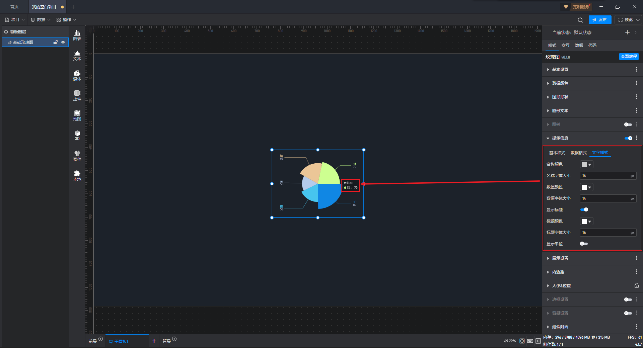643x348 pixels.
Task: Expand the 内边距 section
Action: click(x=548, y=272)
